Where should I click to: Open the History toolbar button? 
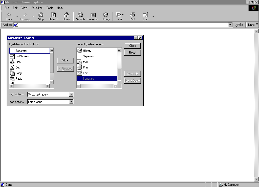[x=106, y=16]
